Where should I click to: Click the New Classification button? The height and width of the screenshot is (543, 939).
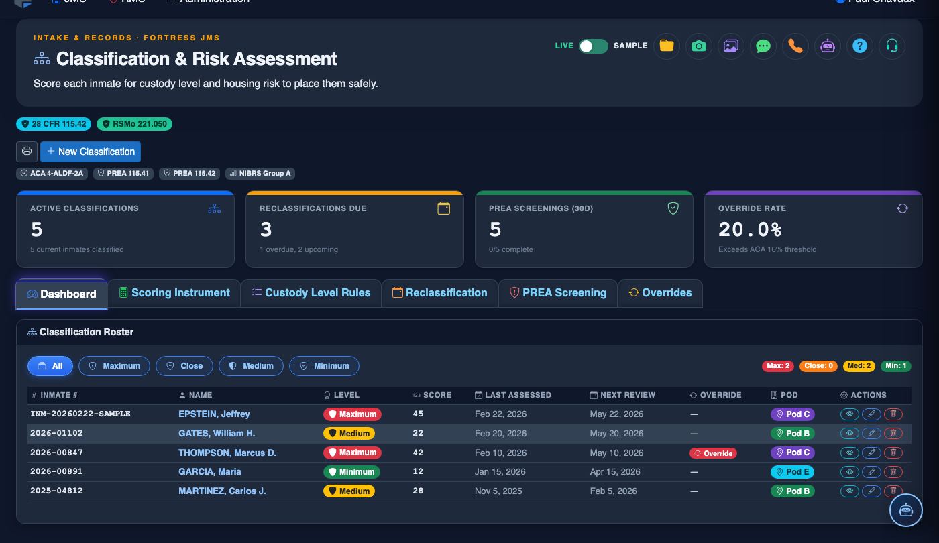point(91,152)
